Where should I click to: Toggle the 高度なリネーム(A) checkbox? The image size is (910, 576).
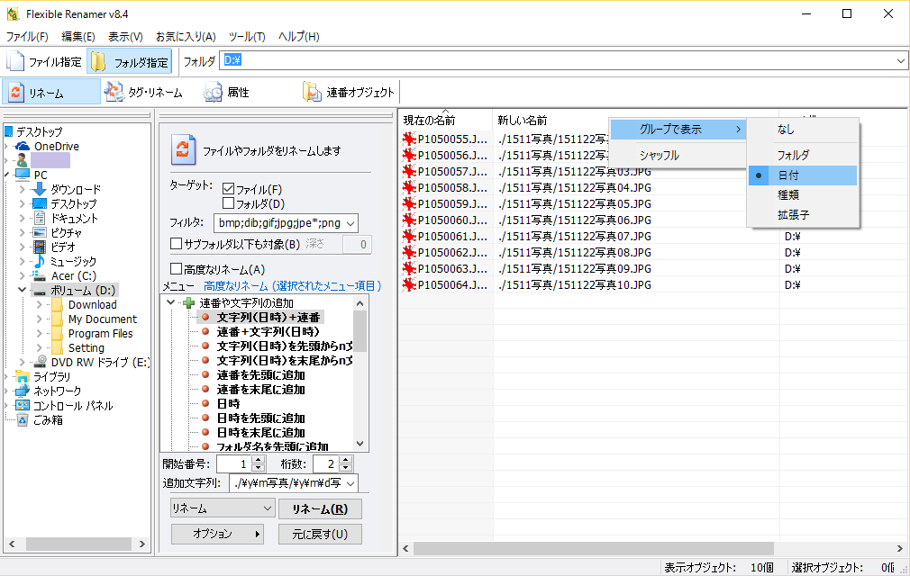(x=177, y=269)
